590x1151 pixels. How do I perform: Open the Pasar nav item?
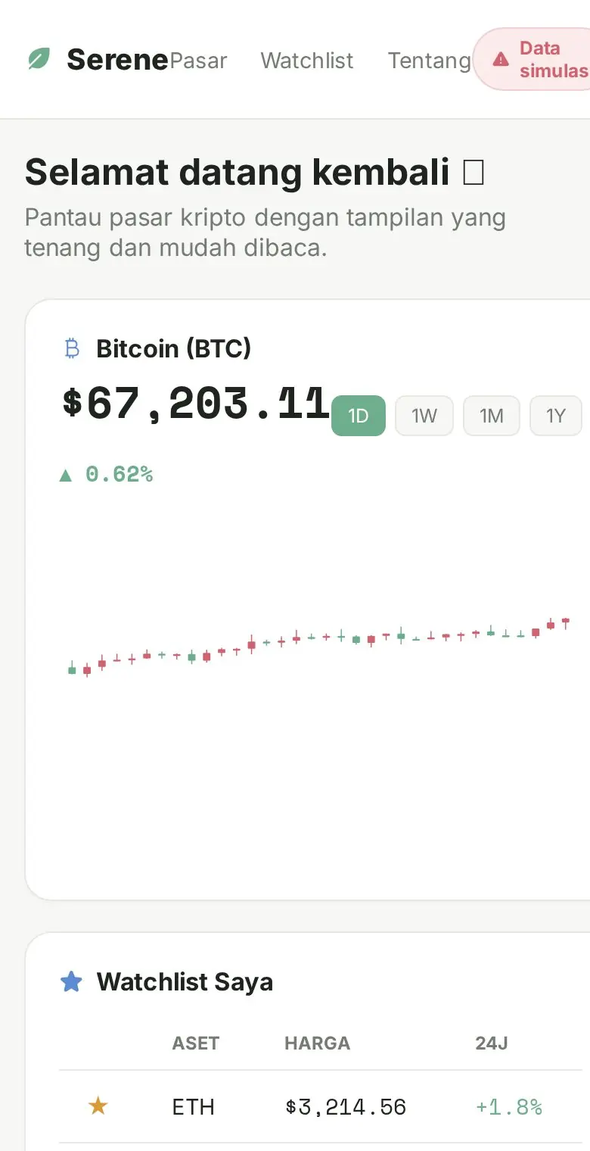coord(198,61)
